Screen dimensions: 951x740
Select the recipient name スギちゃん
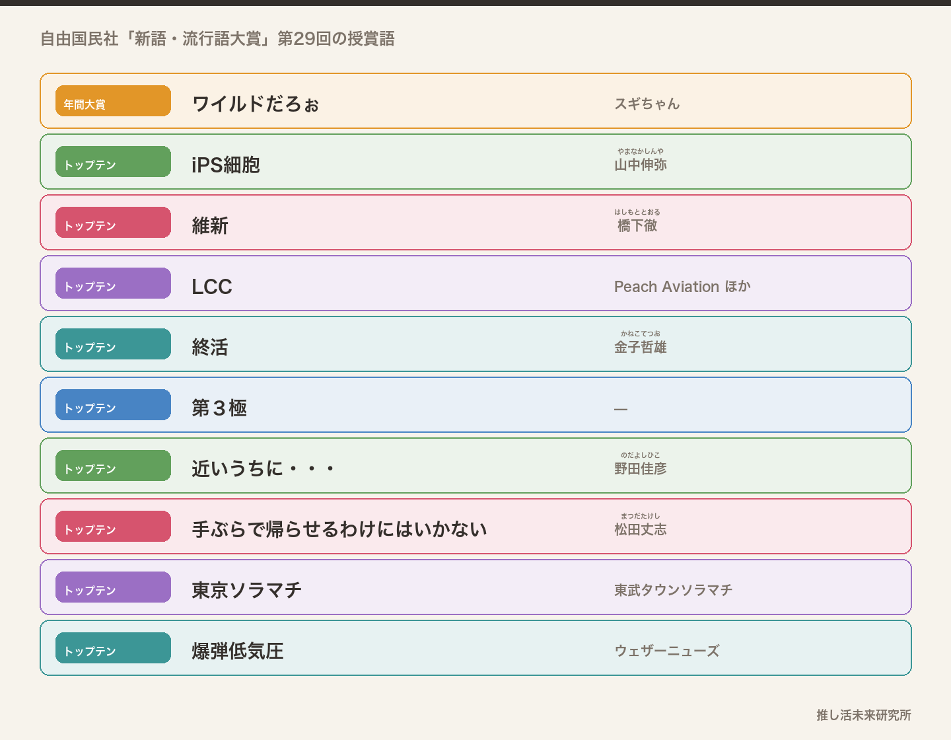point(647,104)
